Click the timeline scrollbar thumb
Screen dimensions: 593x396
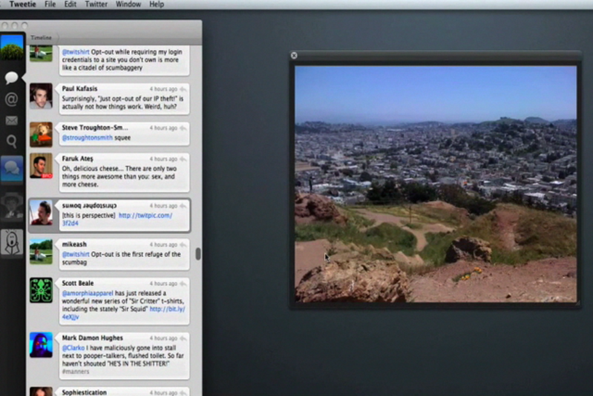point(198,254)
